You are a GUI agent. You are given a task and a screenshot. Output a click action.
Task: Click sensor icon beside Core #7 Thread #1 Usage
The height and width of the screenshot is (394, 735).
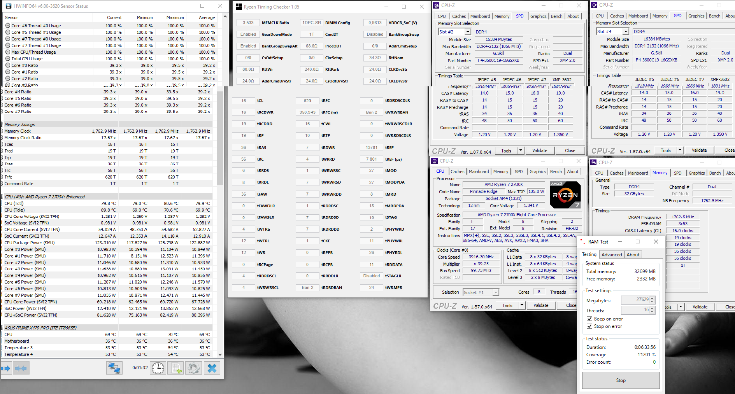[8, 46]
